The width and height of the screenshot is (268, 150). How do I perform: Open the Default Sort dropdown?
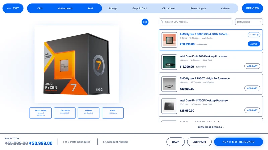tap(249, 22)
